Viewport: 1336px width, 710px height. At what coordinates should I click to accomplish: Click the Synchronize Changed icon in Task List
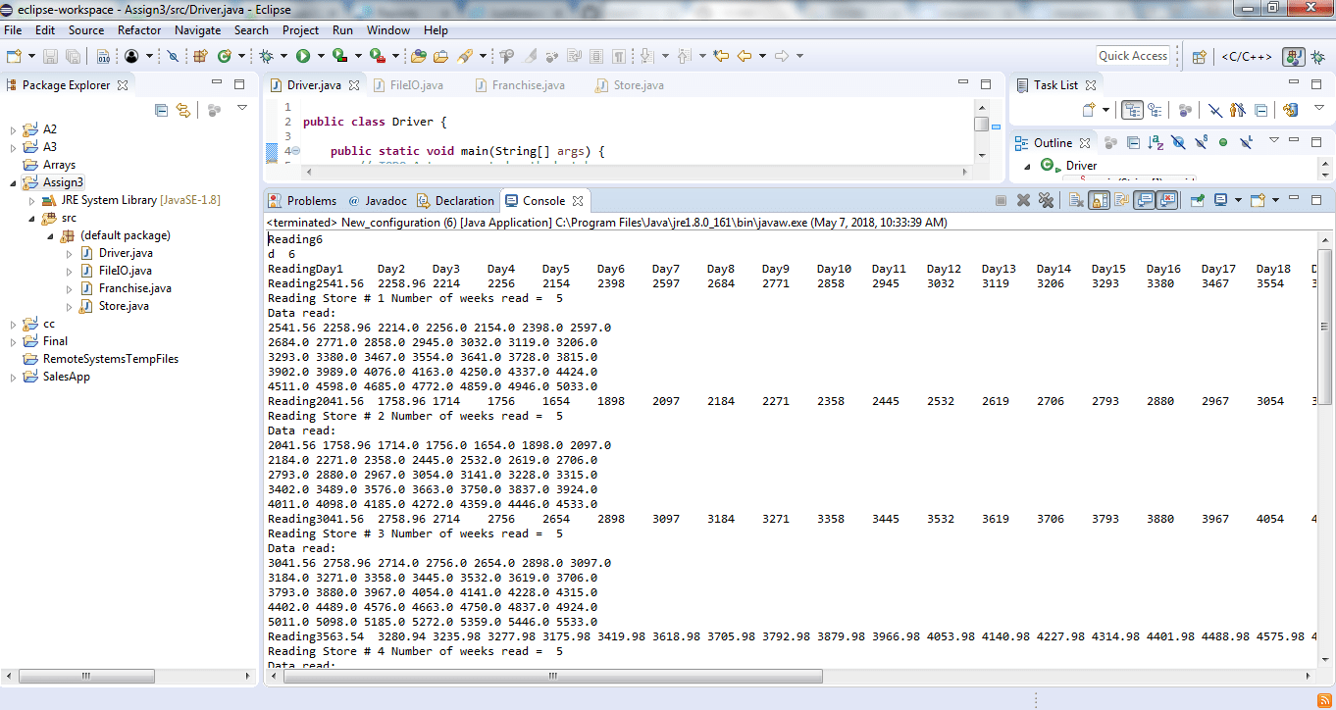pos(1290,110)
